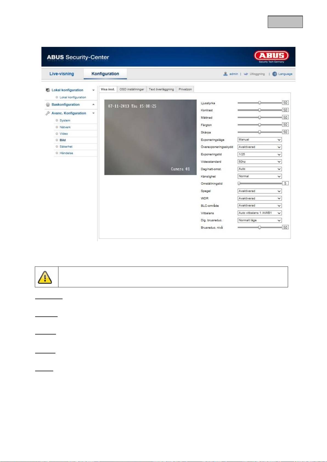Click the Kontrast value input field
The height and width of the screenshot is (462, 327).
[x=285, y=110]
